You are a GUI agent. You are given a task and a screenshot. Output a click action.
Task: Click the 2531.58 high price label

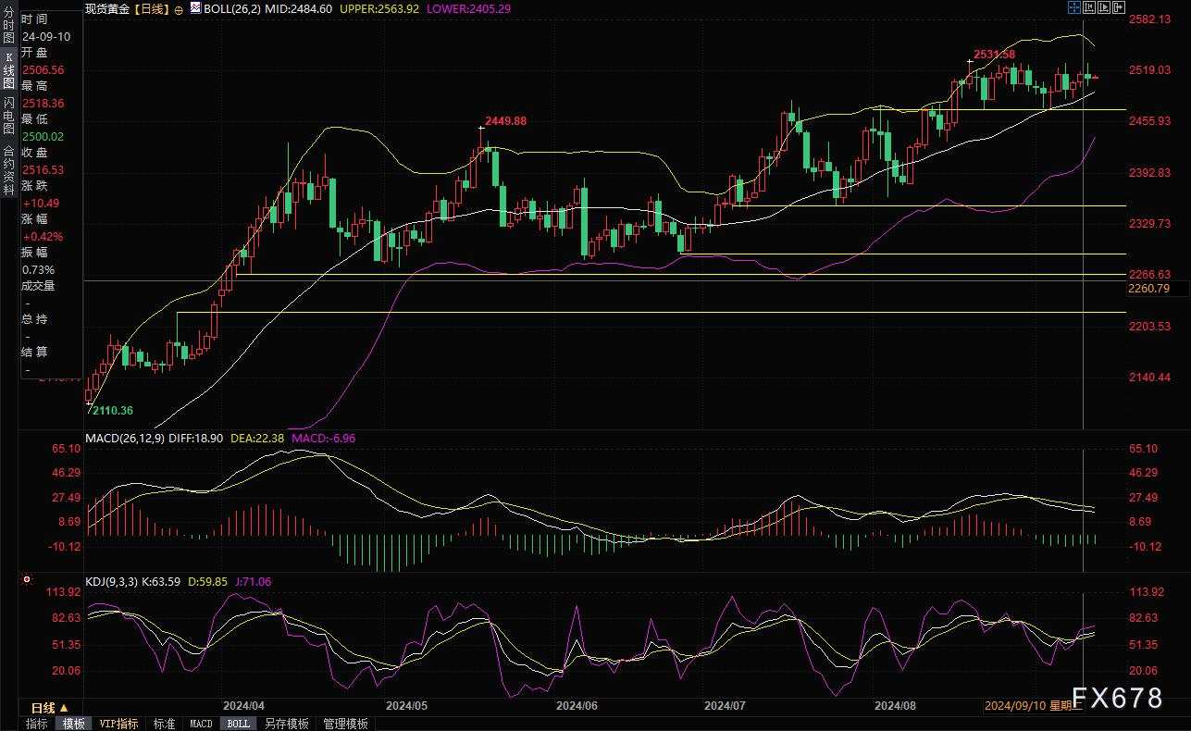coord(994,54)
